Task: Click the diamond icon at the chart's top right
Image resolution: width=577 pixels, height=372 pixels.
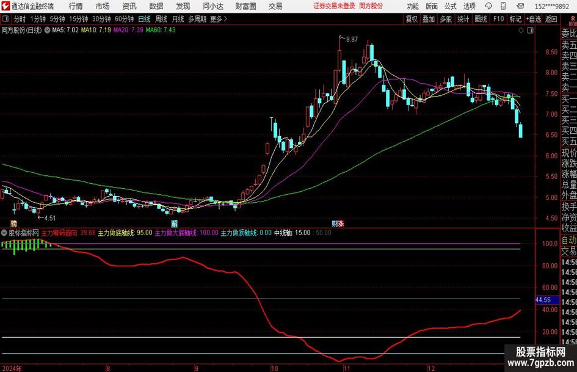Action: (521, 31)
